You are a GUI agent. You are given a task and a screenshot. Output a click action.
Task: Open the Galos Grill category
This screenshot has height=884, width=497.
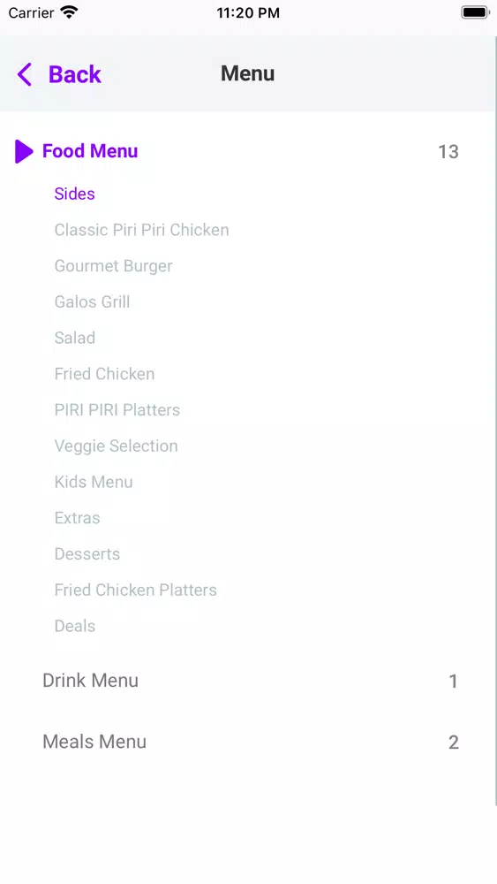click(92, 301)
